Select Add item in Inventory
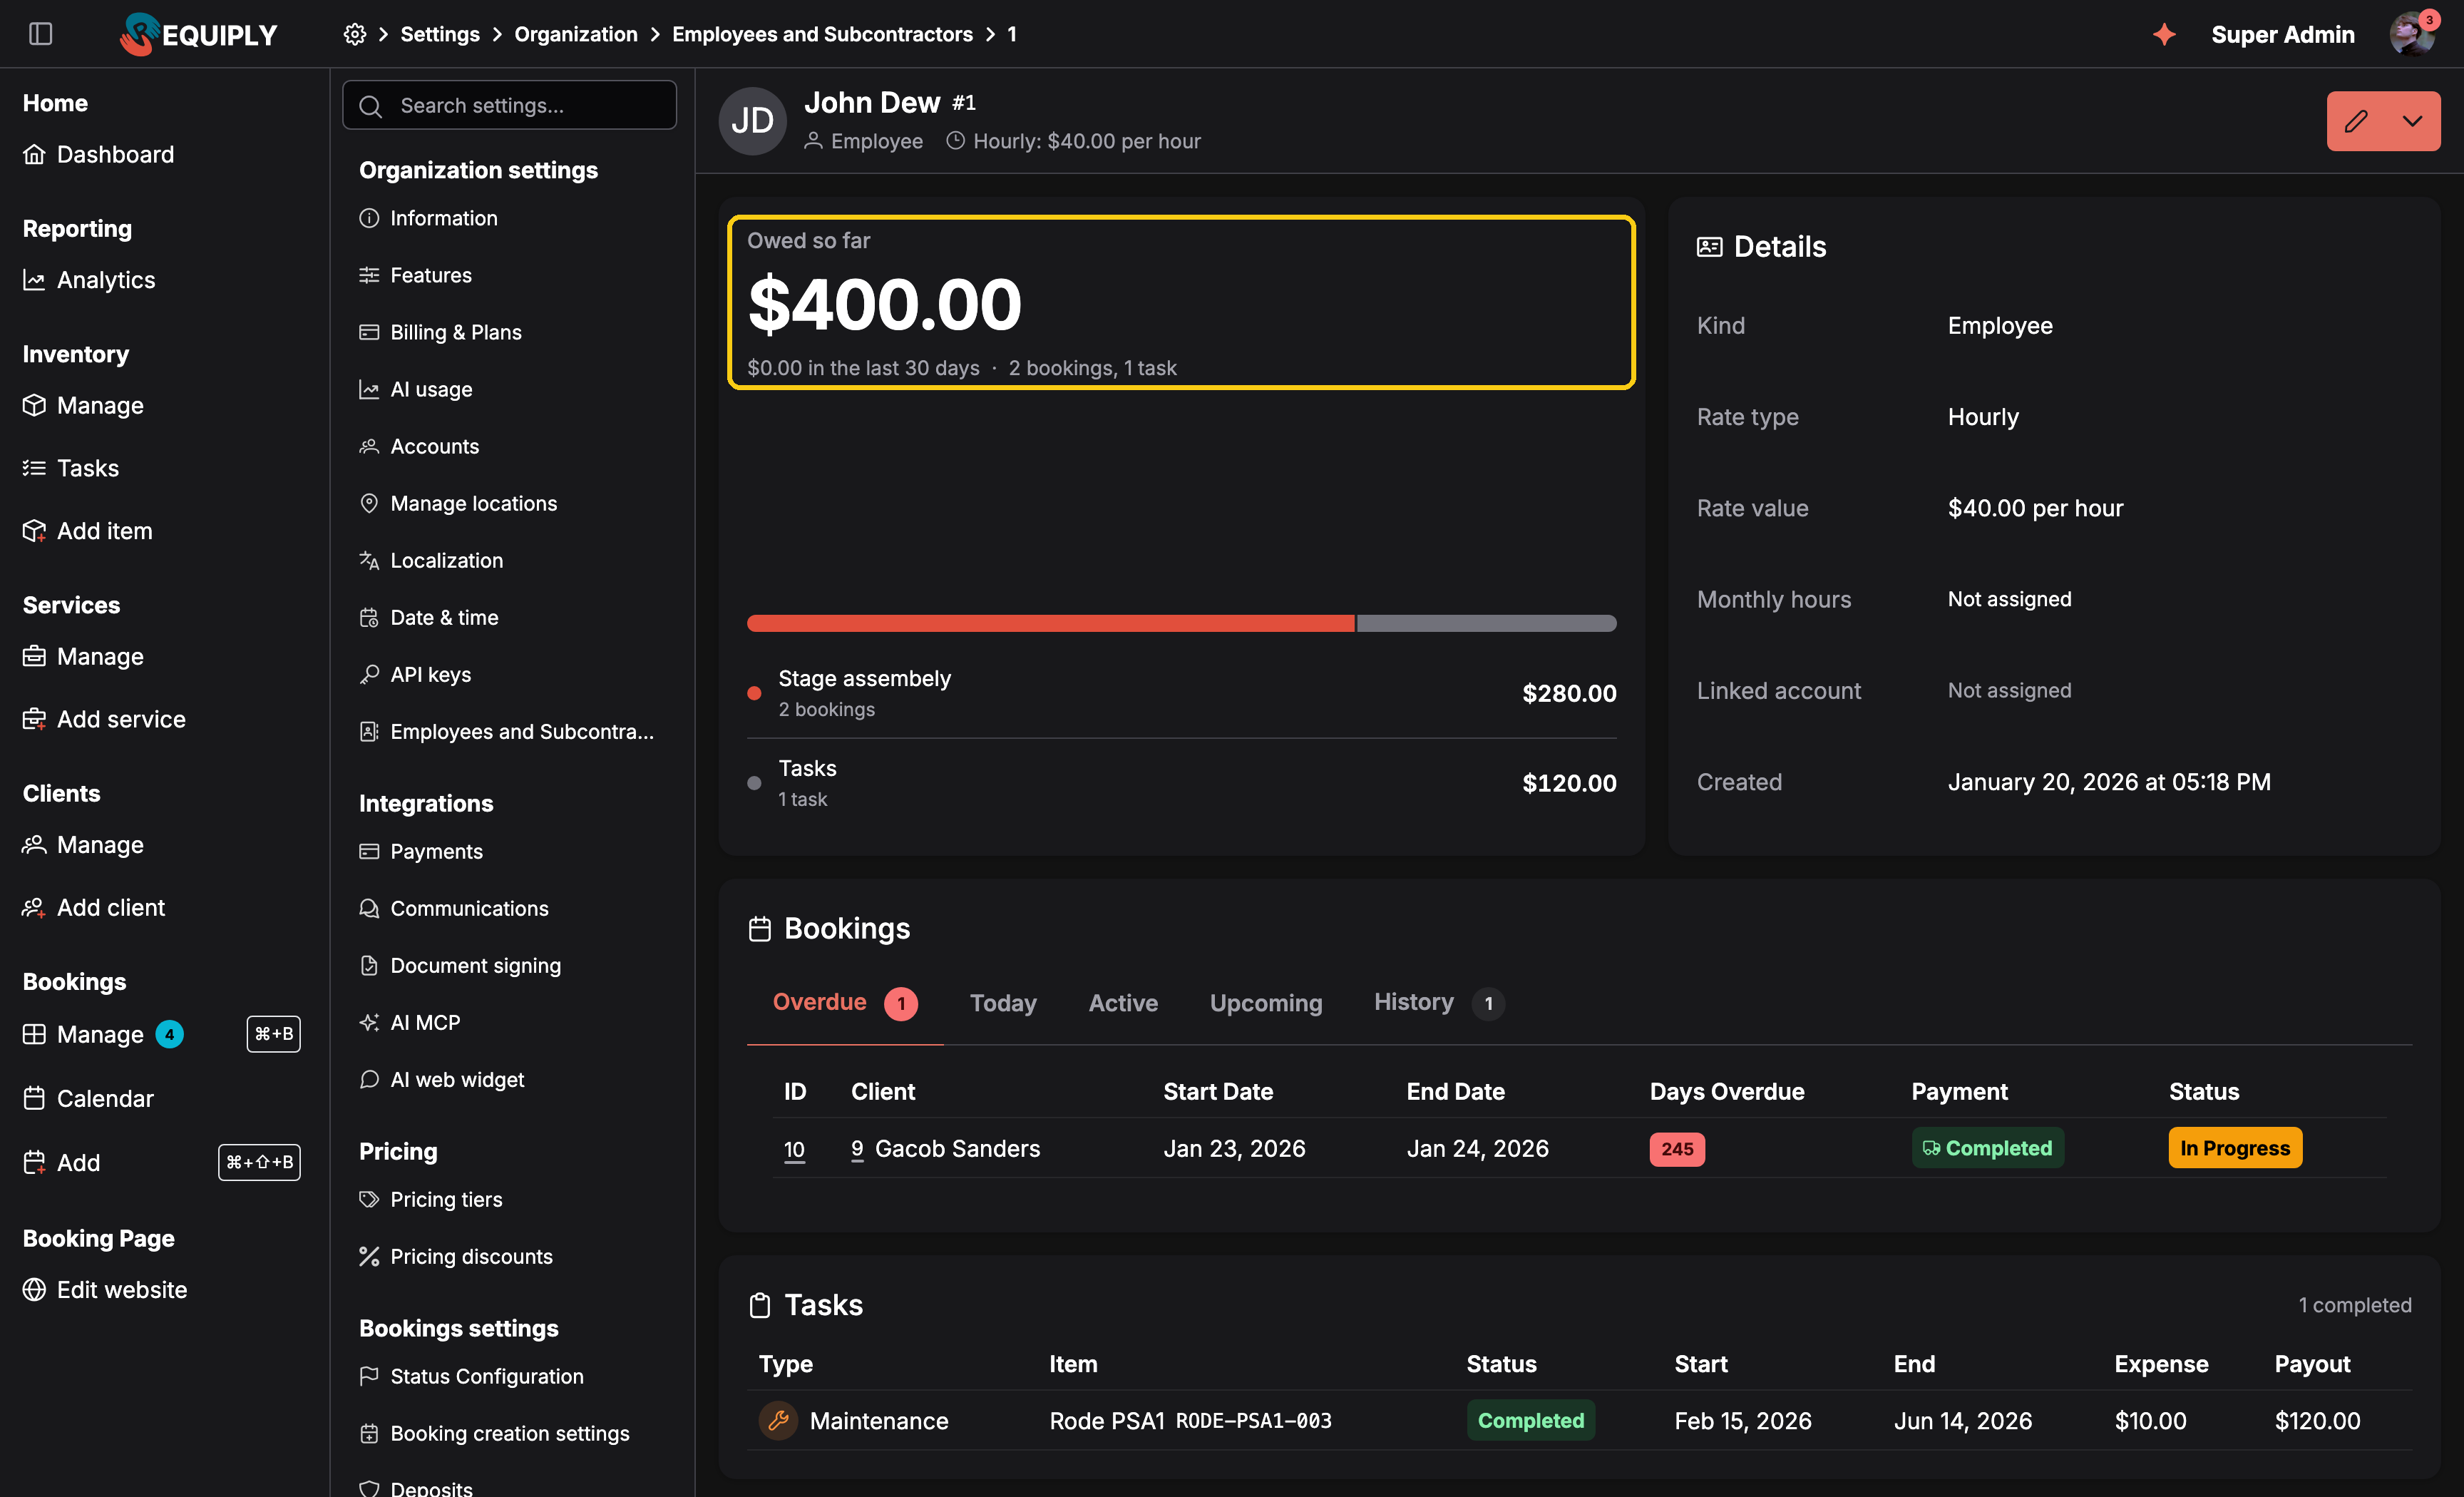 88,531
